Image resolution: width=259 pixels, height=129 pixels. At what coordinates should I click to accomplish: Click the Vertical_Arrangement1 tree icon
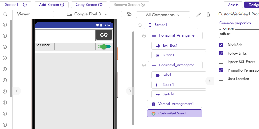[154, 104]
